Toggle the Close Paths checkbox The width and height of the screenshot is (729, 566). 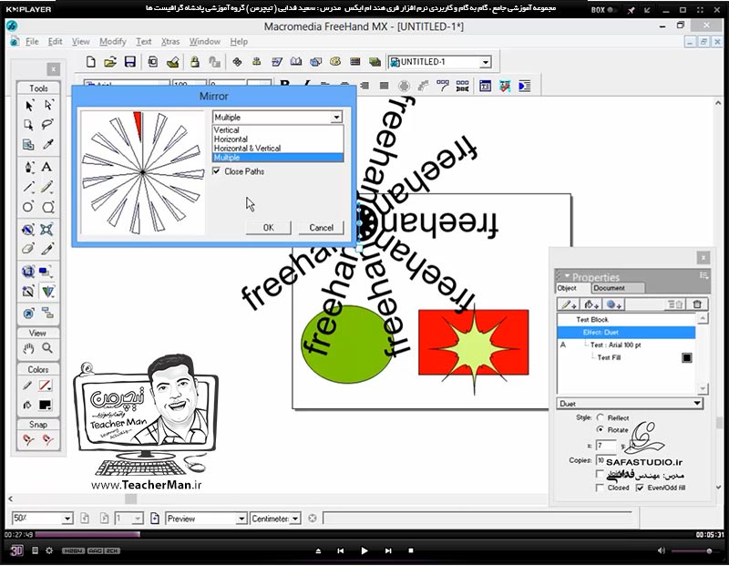[216, 171]
